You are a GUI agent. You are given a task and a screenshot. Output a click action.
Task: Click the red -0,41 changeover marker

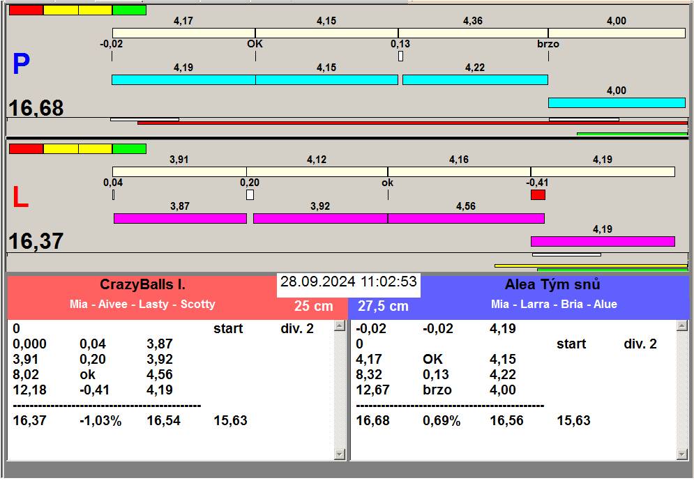538,194
